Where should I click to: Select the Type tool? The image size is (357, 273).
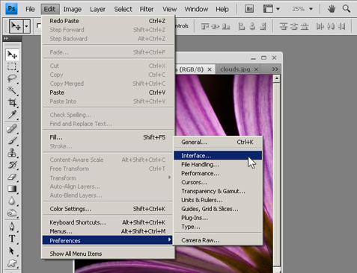click(12, 239)
